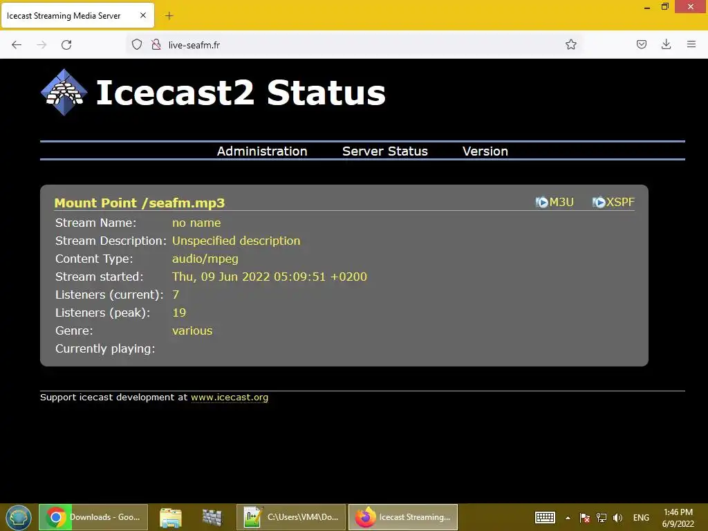Open the brick wall firewall taskbar icon
The height and width of the screenshot is (531, 708).
212,517
